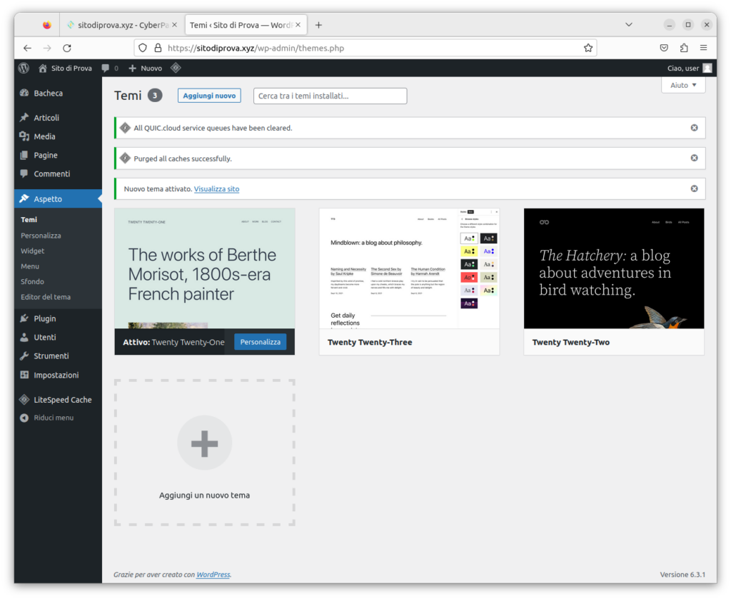Image resolution: width=731 pixels, height=599 pixels.
Task: Open Editor del tema submenu
Action: (x=46, y=297)
